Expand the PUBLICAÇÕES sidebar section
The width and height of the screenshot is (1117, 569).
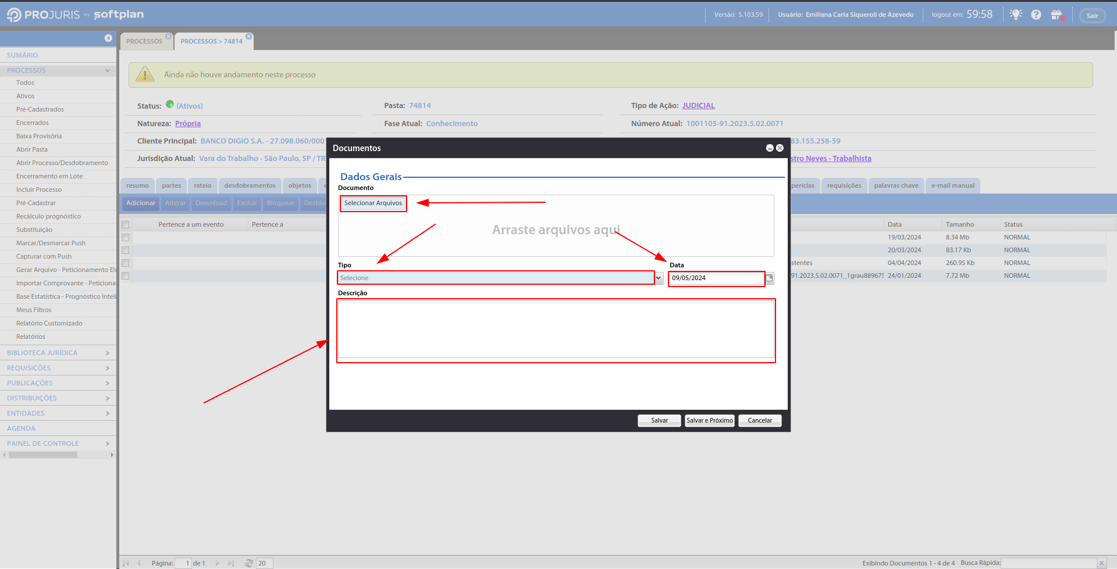pos(58,383)
